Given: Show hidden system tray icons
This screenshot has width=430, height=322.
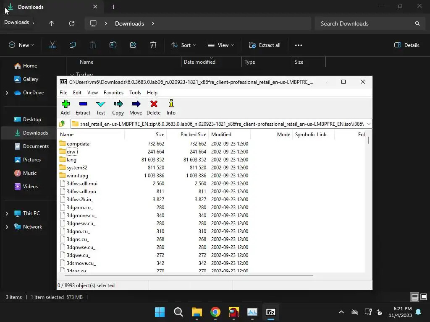Looking at the screenshot, I should tap(341, 312).
